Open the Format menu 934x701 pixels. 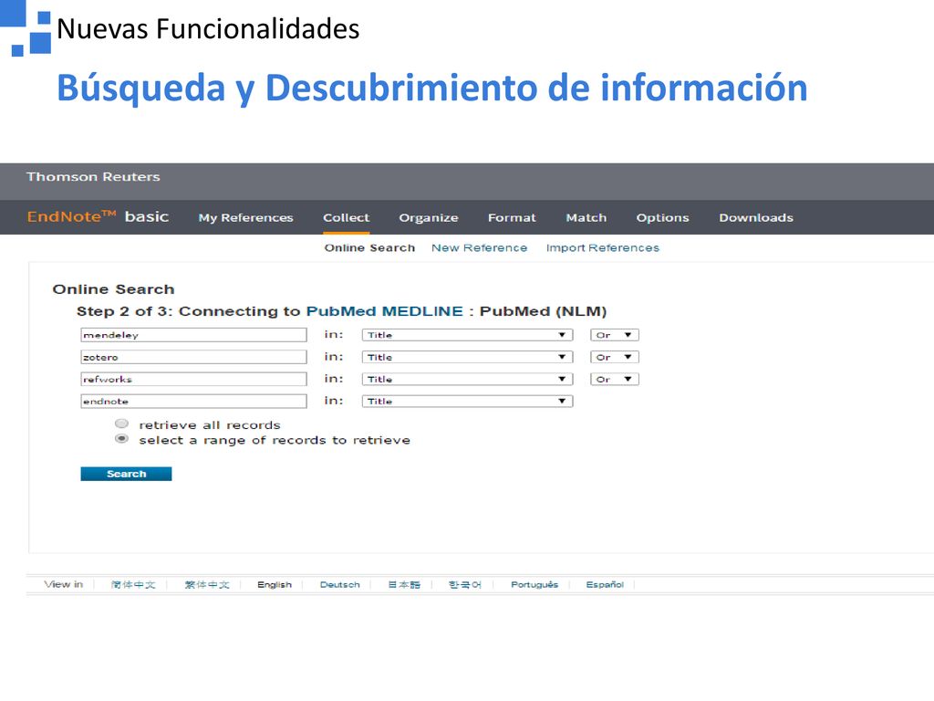[x=512, y=217]
